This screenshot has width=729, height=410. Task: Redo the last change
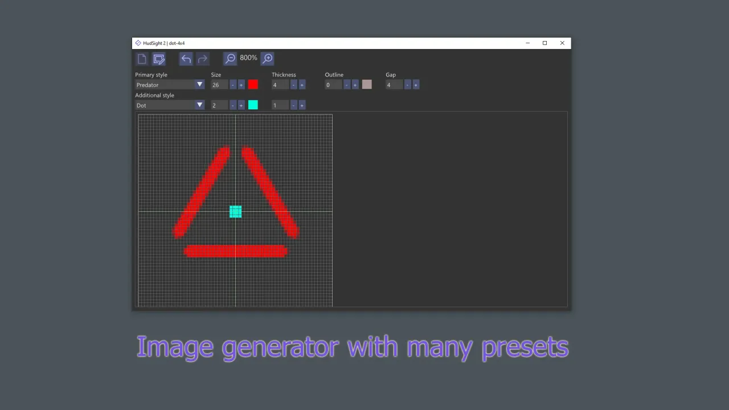[x=202, y=59]
